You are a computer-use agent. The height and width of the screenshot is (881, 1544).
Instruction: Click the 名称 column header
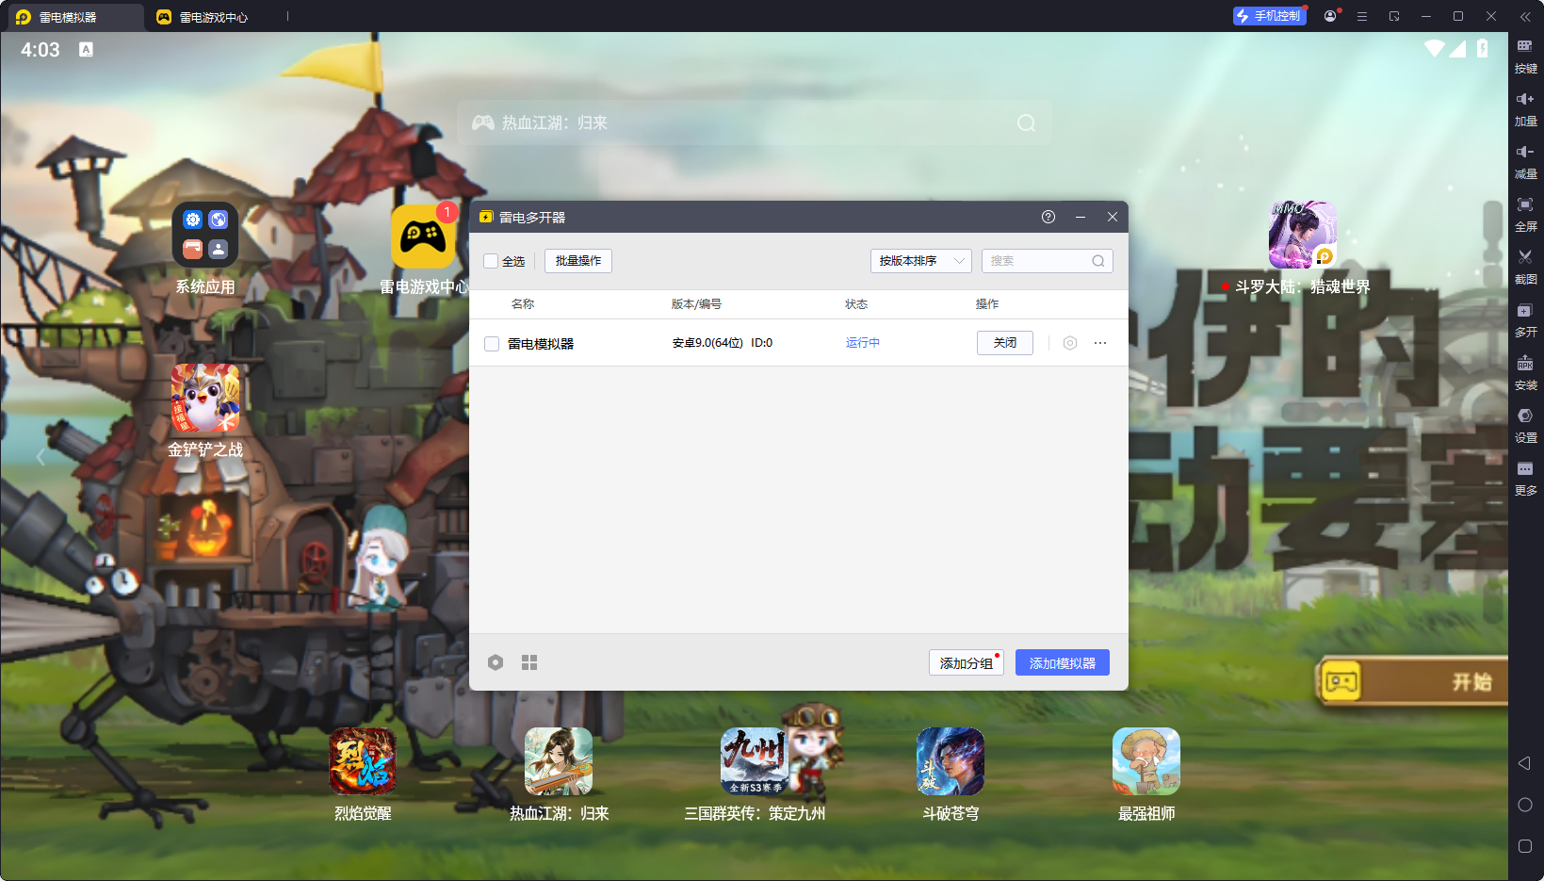(x=523, y=304)
